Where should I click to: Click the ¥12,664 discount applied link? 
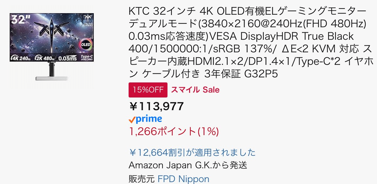[x=192, y=153]
